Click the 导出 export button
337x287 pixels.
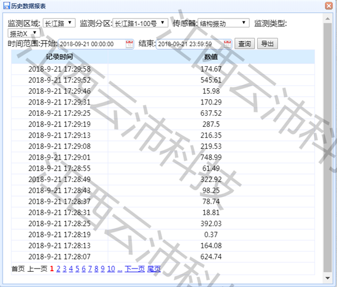coord(267,44)
